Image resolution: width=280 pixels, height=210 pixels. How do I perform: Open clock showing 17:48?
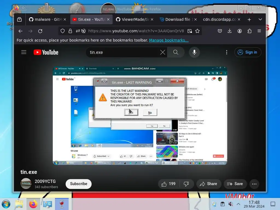254,204
